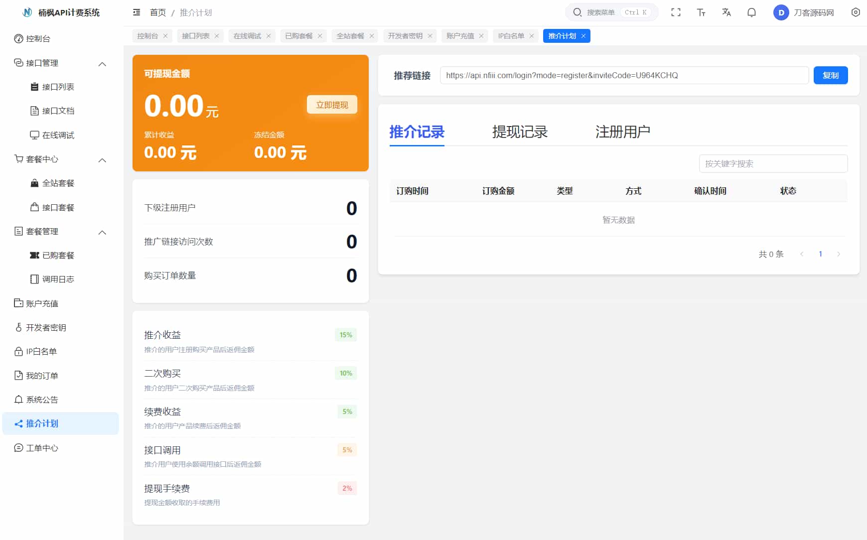The height and width of the screenshot is (540, 867).
Task: Open the settings gear at top right
Action: (x=856, y=12)
